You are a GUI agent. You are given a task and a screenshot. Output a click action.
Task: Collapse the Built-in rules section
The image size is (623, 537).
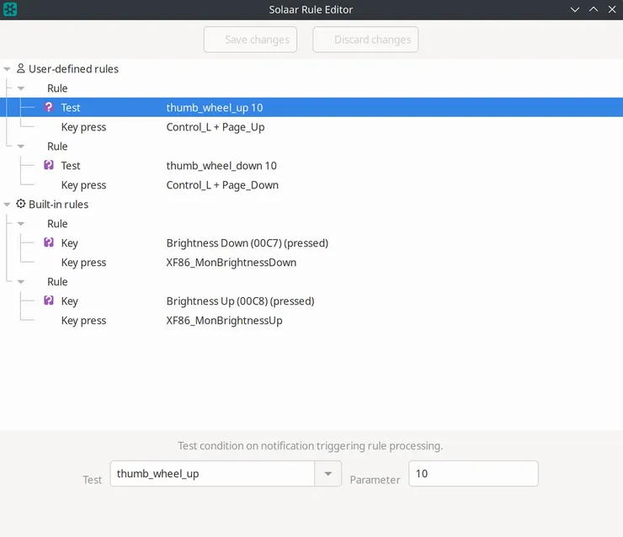pyautogui.click(x=7, y=205)
